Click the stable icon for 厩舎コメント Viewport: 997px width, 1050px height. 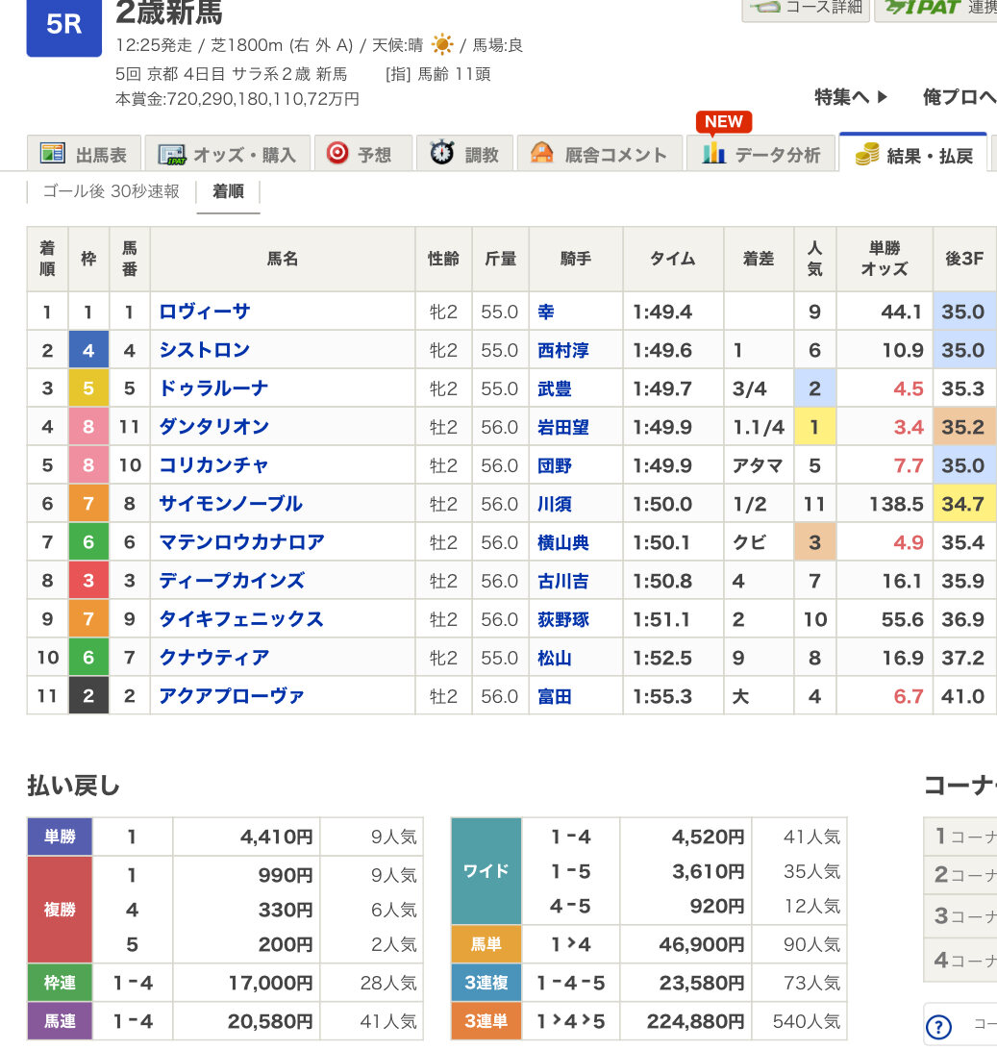(542, 153)
